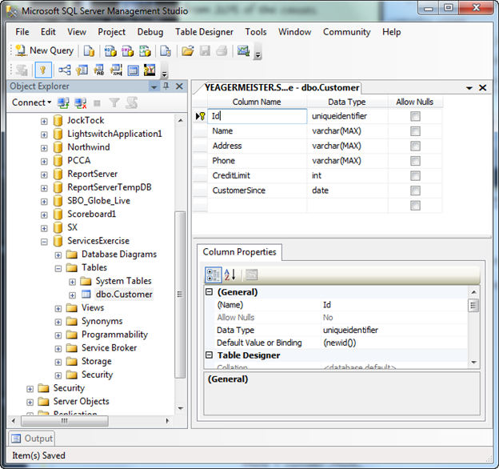499x469 pixels.
Task: Toggle Allow Nulls for Phone column
Action: [x=415, y=161]
